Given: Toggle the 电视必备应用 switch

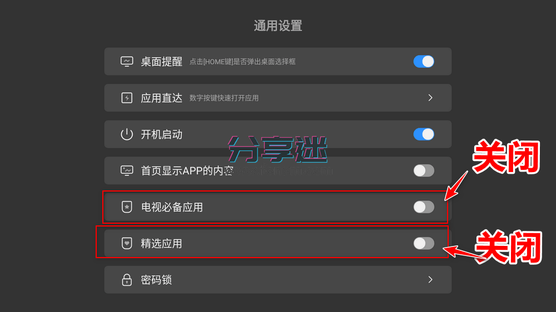Looking at the screenshot, I should tap(424, 207).
